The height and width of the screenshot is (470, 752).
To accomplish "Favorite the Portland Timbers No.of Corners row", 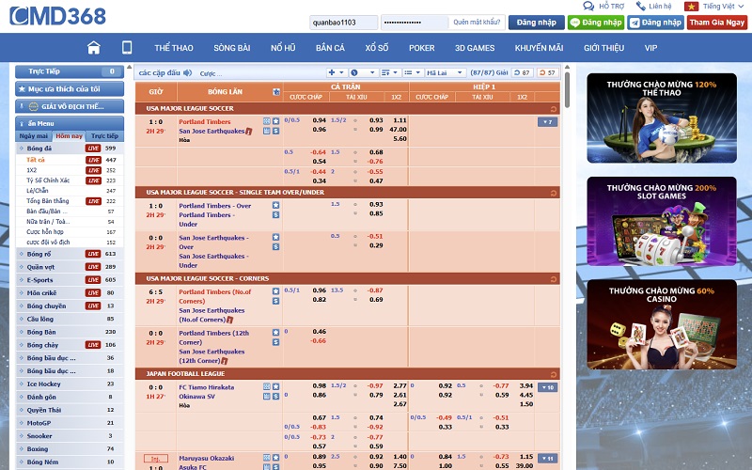I will tap(275, 291).
